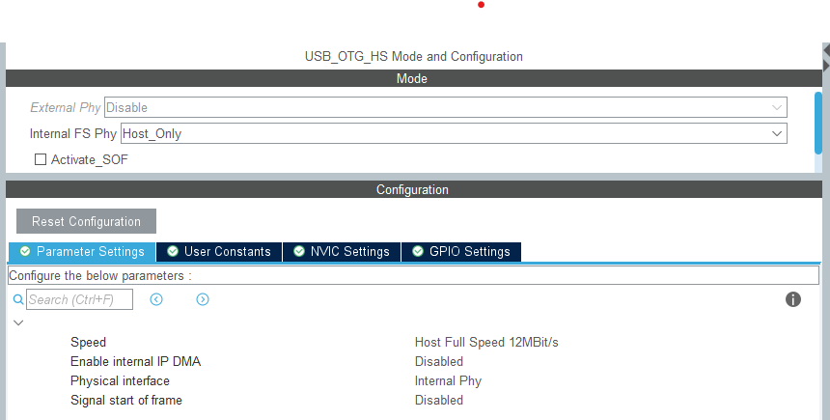This screenshot has width=830, height=420.
Task: Switch to the User Constants tab
Action: 219,252
